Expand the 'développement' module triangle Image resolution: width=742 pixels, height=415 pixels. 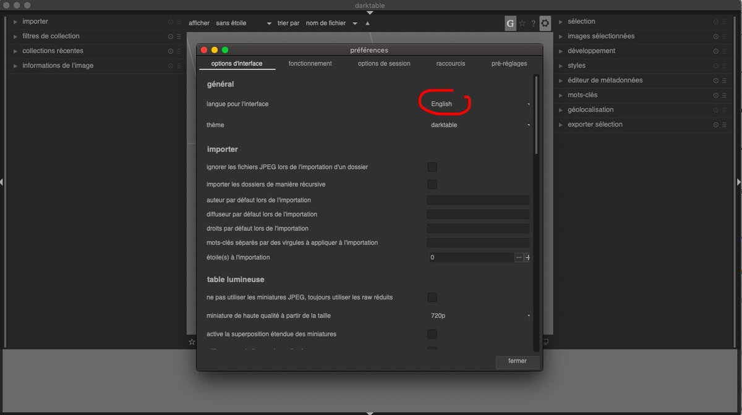[561, 51]
